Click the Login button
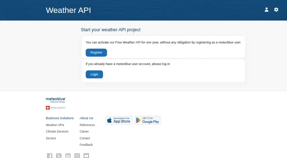The image size is (287, 158). coord(94,74)
